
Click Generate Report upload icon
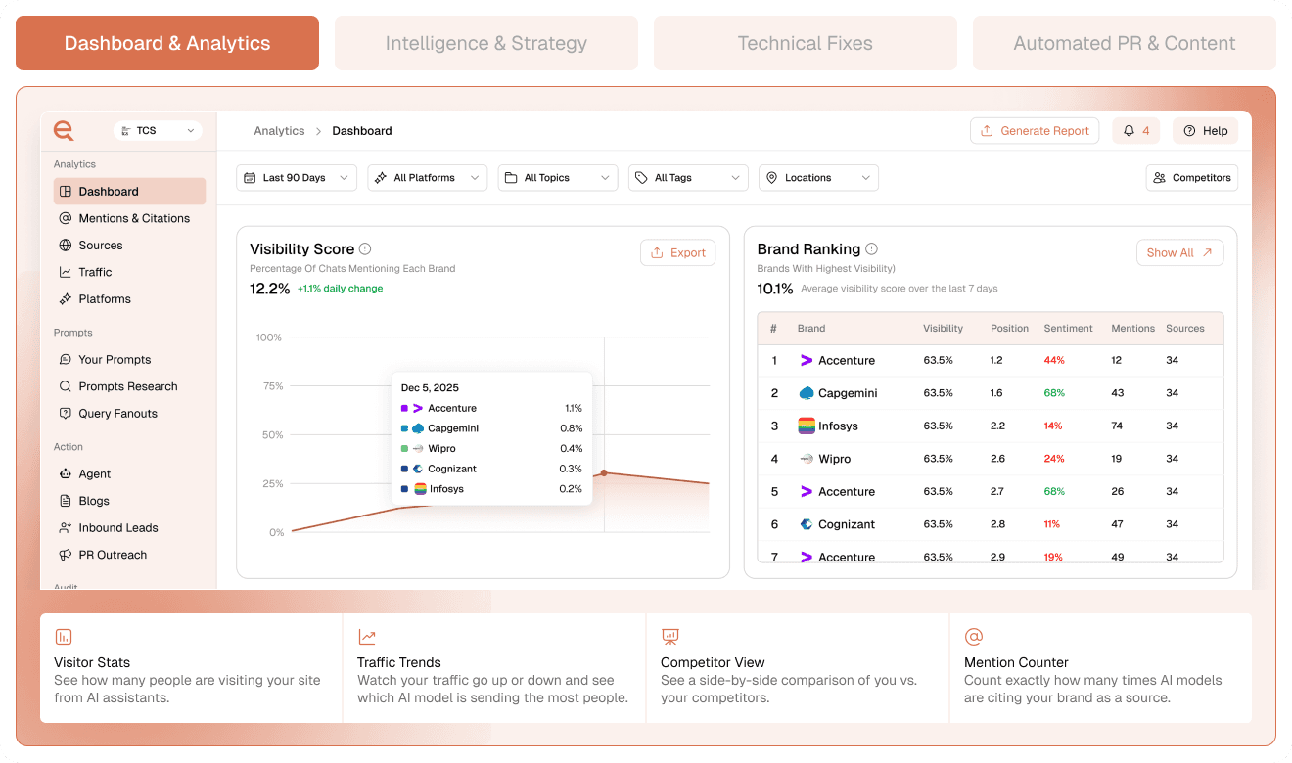pyautogui.click(x=987, y=131)
